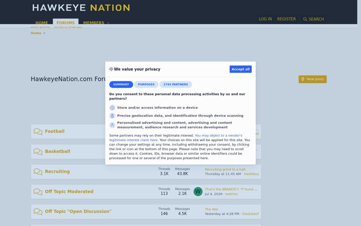Open the Forums navigation tab

66,23
